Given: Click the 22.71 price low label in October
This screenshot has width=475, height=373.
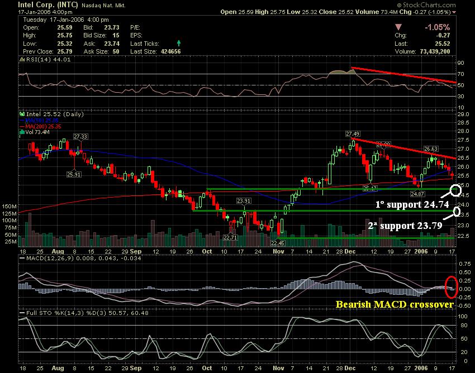Looking at the screenshot, I should tap(230, 238).
